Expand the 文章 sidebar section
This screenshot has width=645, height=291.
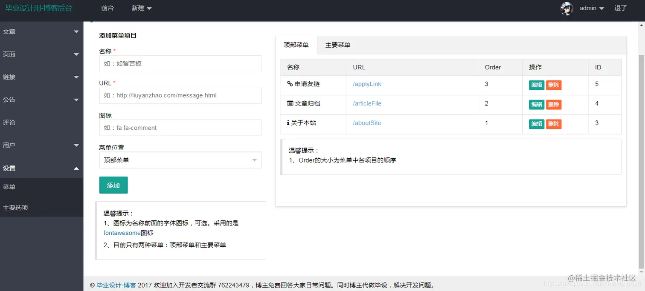coord(41,31)
